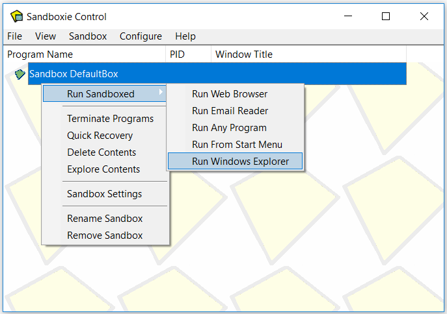The width and height of the screenshot is (447, 314).
Task: Open Sandbox Settings
Action: (x=105, y=194)
